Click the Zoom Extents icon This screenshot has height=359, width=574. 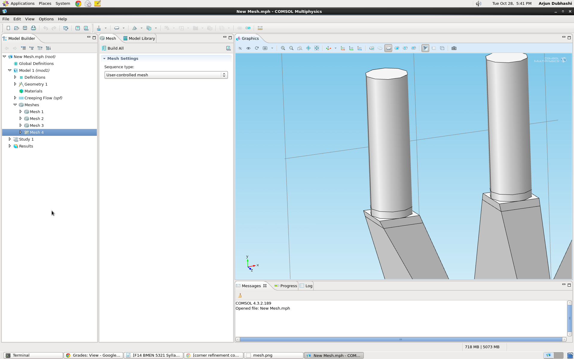point(317,48)
